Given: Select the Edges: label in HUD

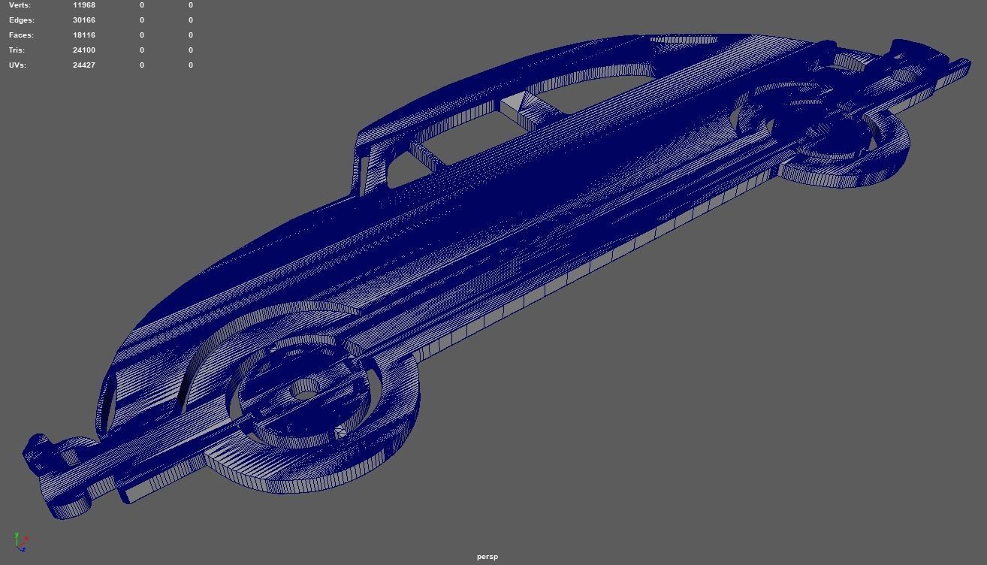Looking at the screenshot, I should (22, 20).
